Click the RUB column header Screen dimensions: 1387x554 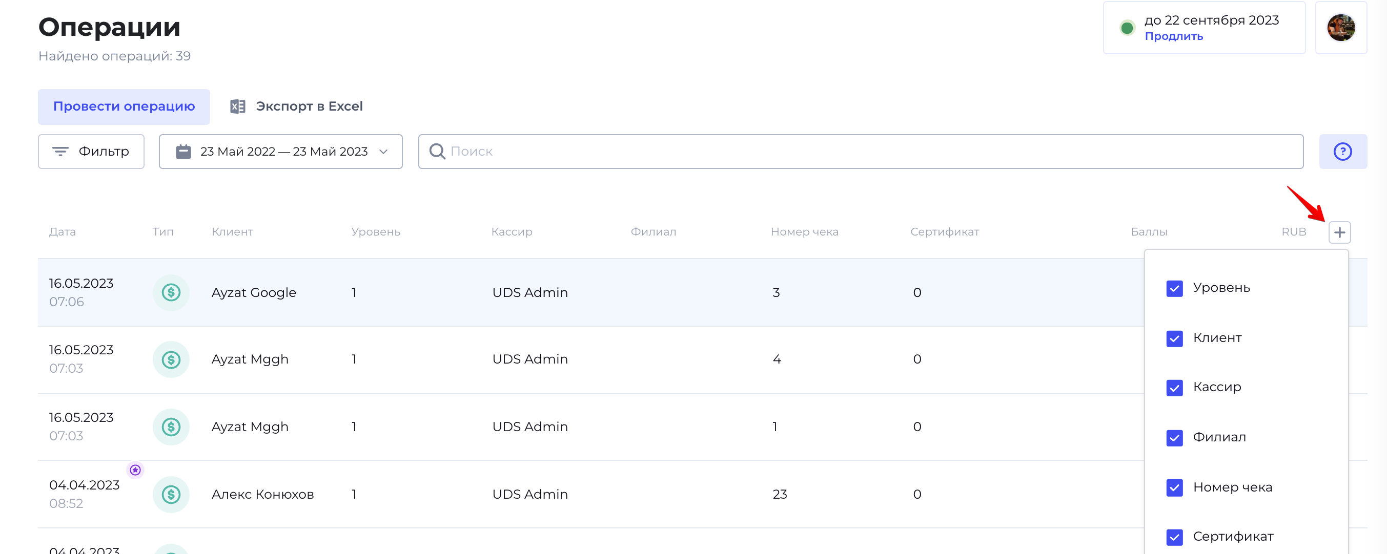click(x=1294, y=232)
